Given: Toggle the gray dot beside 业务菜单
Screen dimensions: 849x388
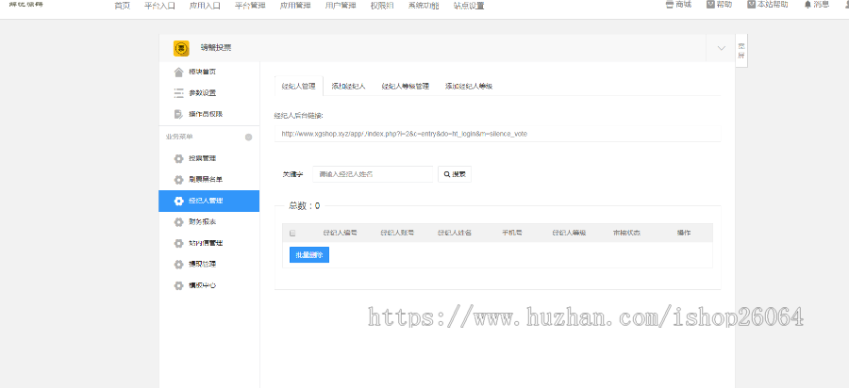Looking at the screenshot, I should pyautogui.click(x=248, y=137).
